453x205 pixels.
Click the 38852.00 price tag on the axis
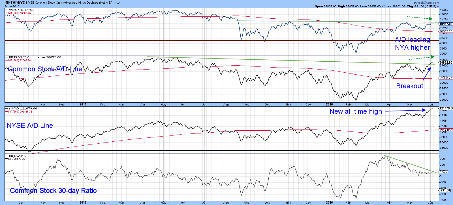446,62
